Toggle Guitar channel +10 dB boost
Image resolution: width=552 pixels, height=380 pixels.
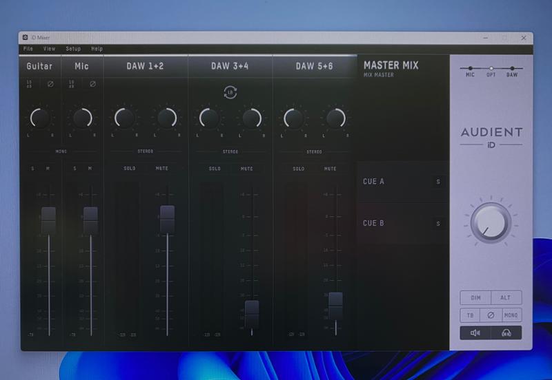point(29,84)
